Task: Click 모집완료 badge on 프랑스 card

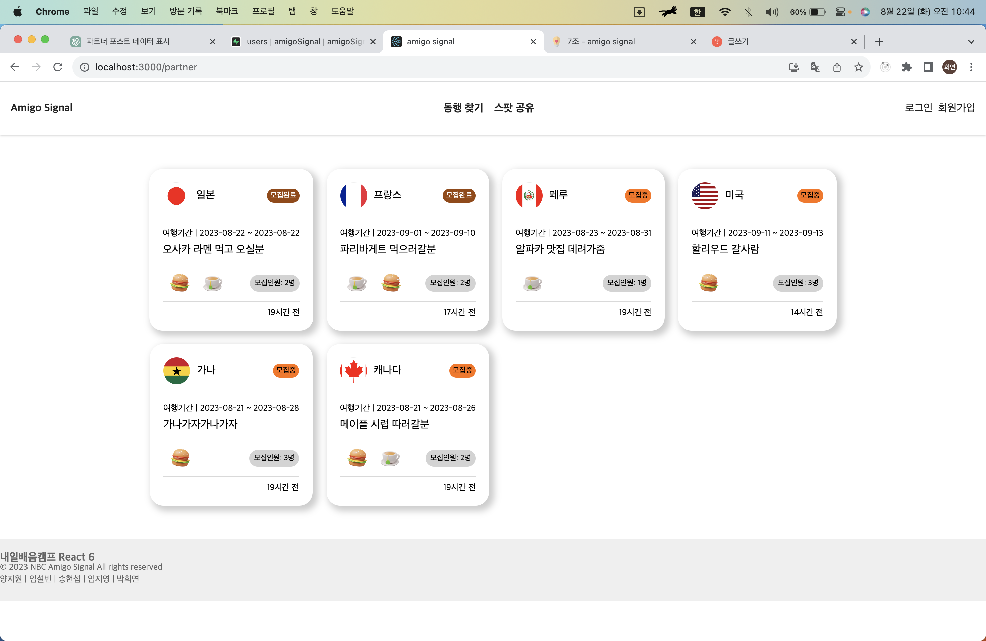Action: (x=458, y=195)
